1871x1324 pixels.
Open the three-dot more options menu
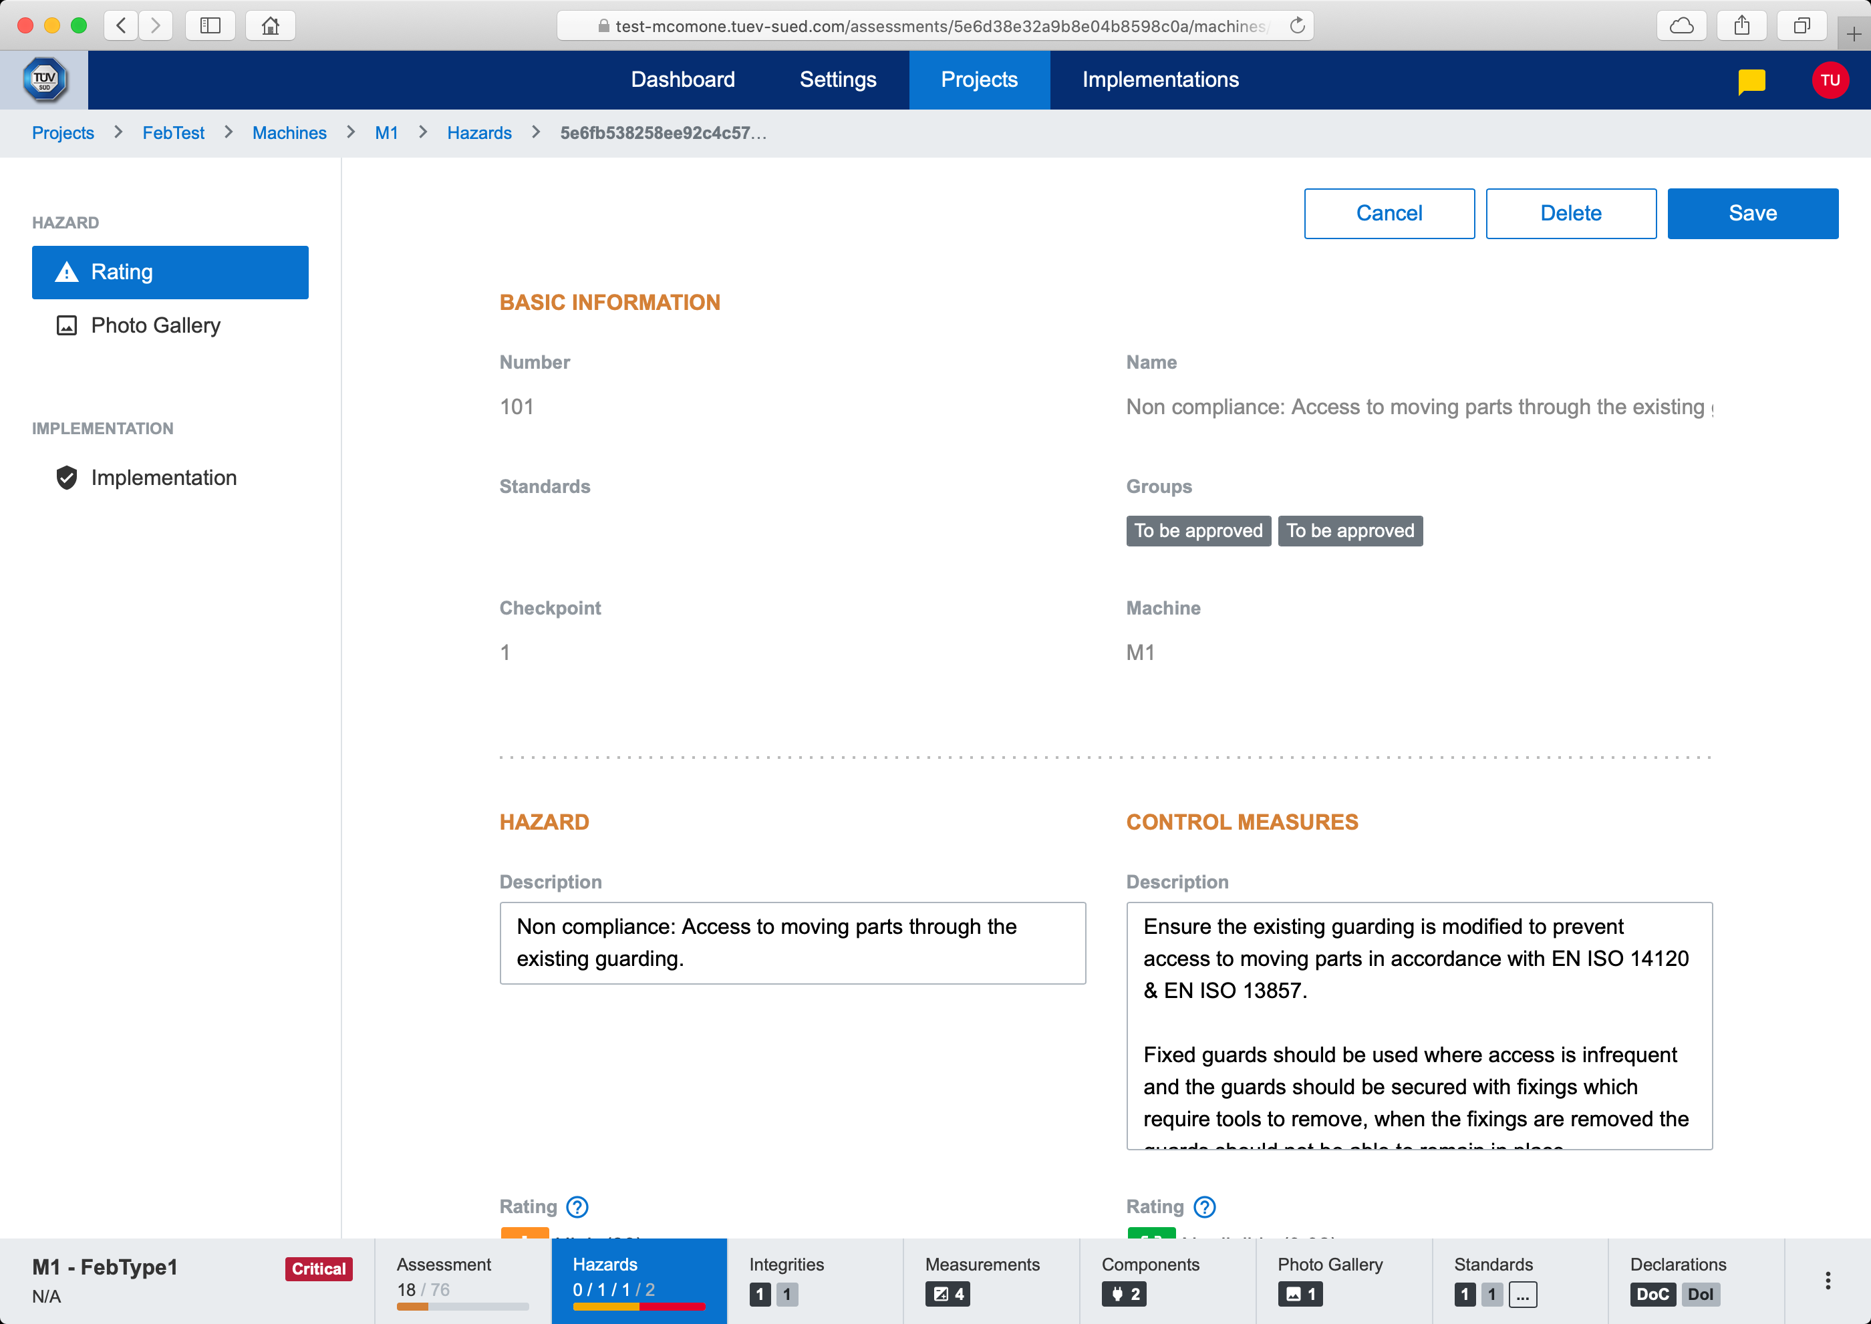click(1828, 1281)
